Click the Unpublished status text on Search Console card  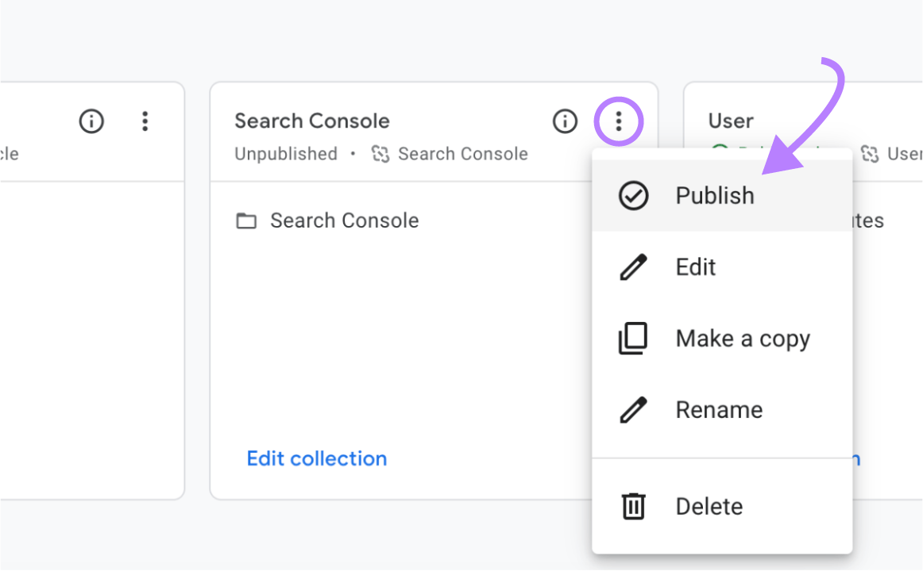click(286, 154)
